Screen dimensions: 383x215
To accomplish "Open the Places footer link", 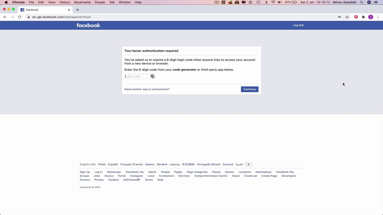I will pos(216,172).
